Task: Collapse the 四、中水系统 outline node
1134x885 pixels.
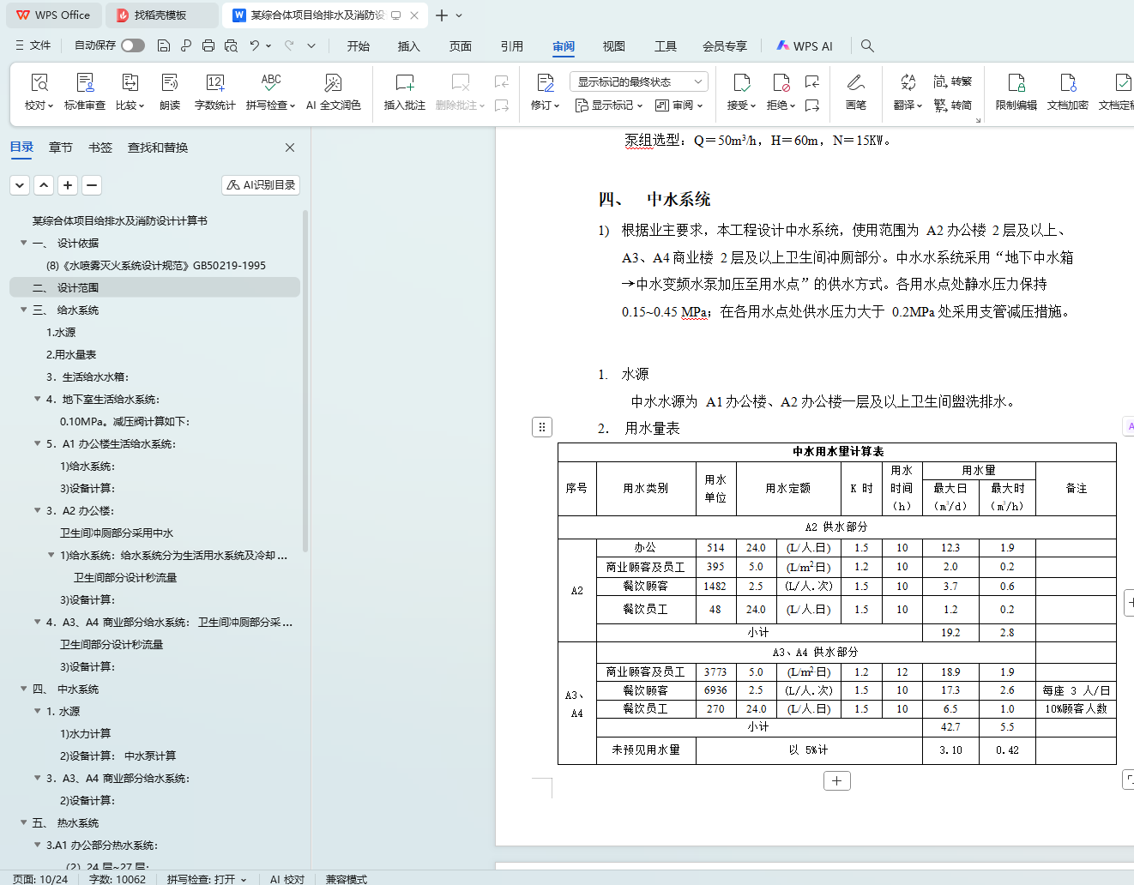Action: [24, 689]
